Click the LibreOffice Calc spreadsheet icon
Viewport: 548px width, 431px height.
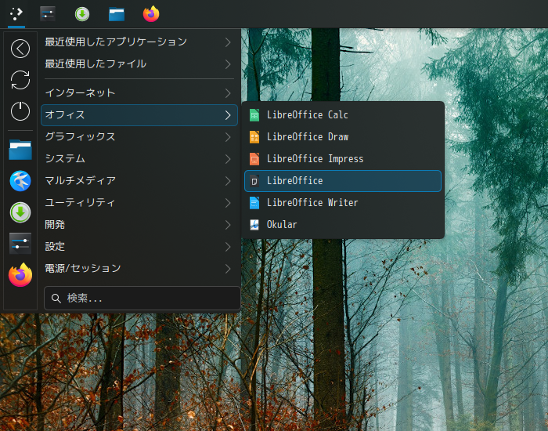pyautogui.click(x=254, y=115)
